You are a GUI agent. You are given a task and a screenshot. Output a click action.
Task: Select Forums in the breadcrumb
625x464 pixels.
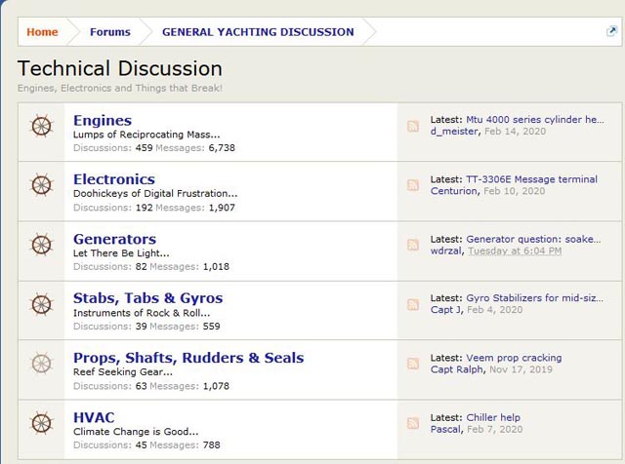point(110,32)
